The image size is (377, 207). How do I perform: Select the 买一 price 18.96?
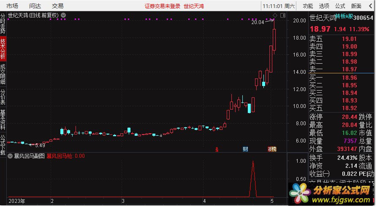point(350,78)
